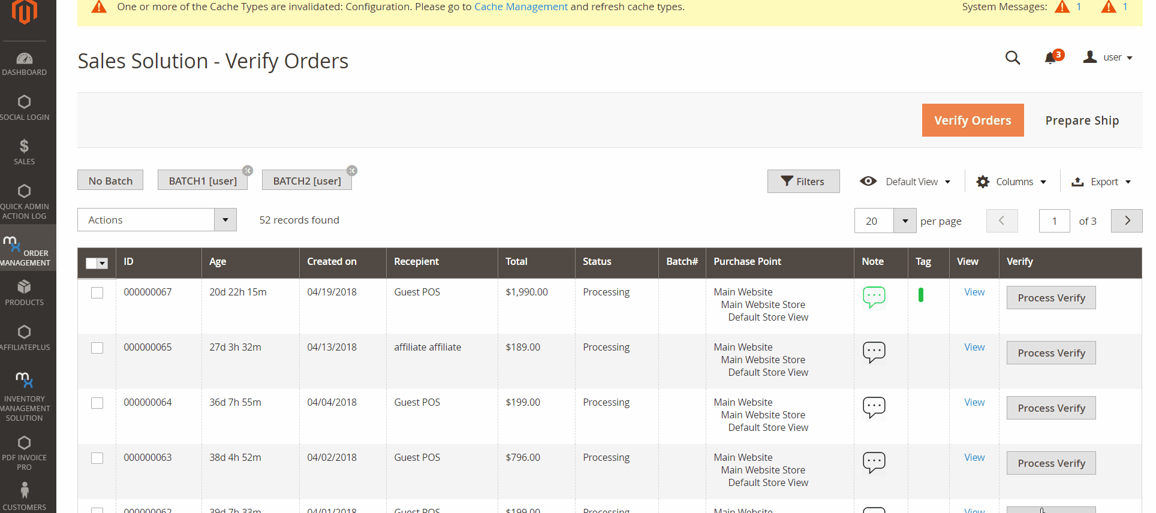Remove the BATCH2 [user] batch
The width and height of the screenshot is (1156, 513).
[352, 171]
